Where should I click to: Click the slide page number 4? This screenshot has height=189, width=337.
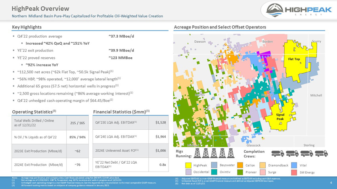(x=331, y=183)
